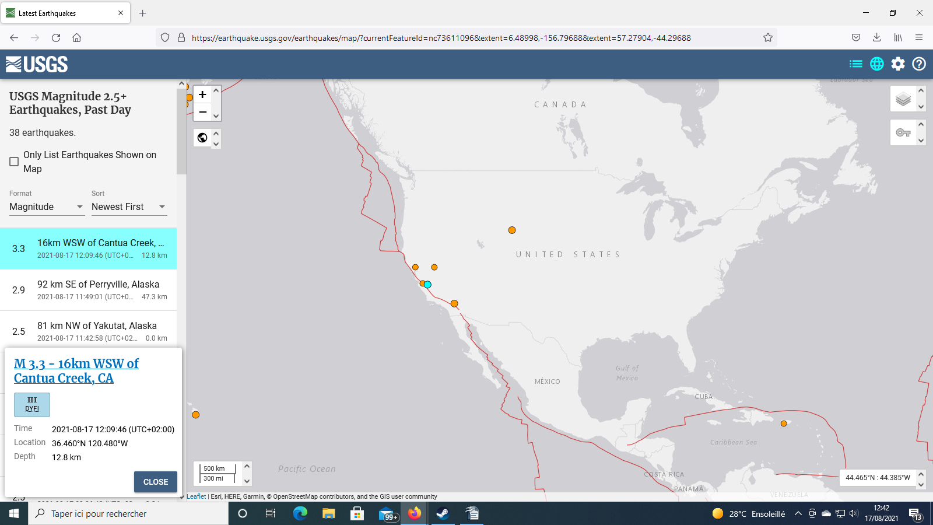The width and height of the screenshot is (933, 525).
Task: Click the DYFI intensity III badge
Action: point(32,404)
